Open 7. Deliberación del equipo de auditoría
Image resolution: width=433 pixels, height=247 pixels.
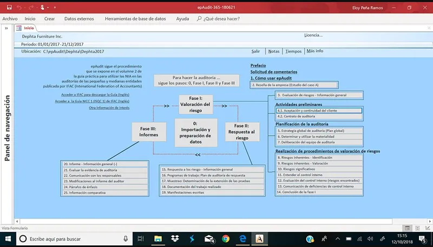pos(319,143)
